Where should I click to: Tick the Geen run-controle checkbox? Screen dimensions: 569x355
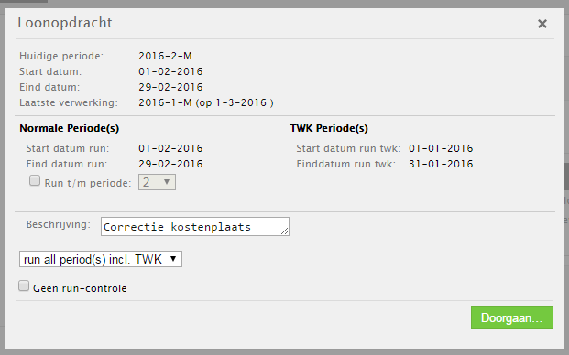24,285
